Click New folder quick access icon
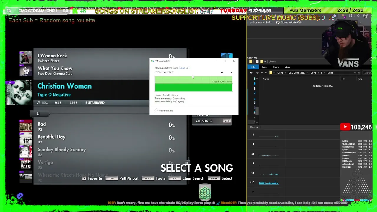The height and width of the screenshot is (212, 377). pos(262,62)
